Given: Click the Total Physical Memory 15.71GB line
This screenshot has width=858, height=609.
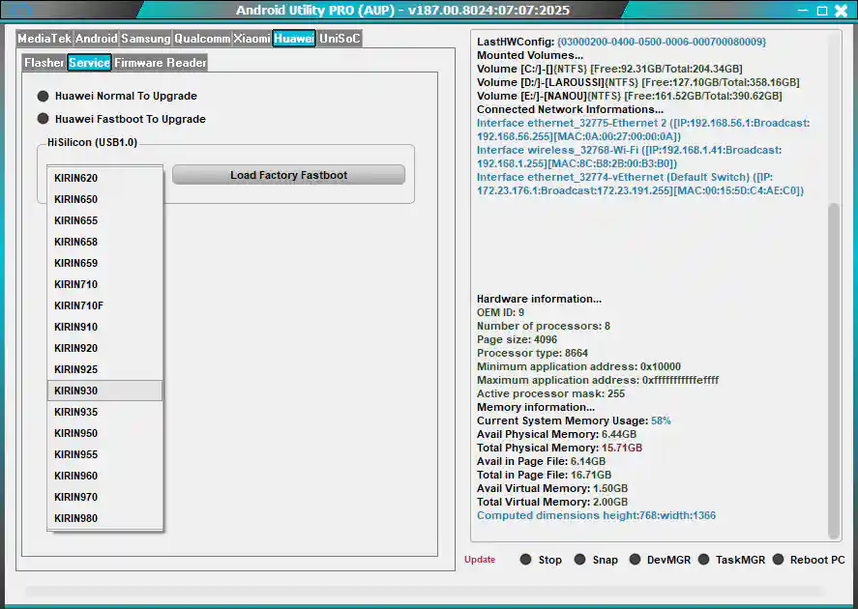Looking at the screenshot, I should [559, 448].
